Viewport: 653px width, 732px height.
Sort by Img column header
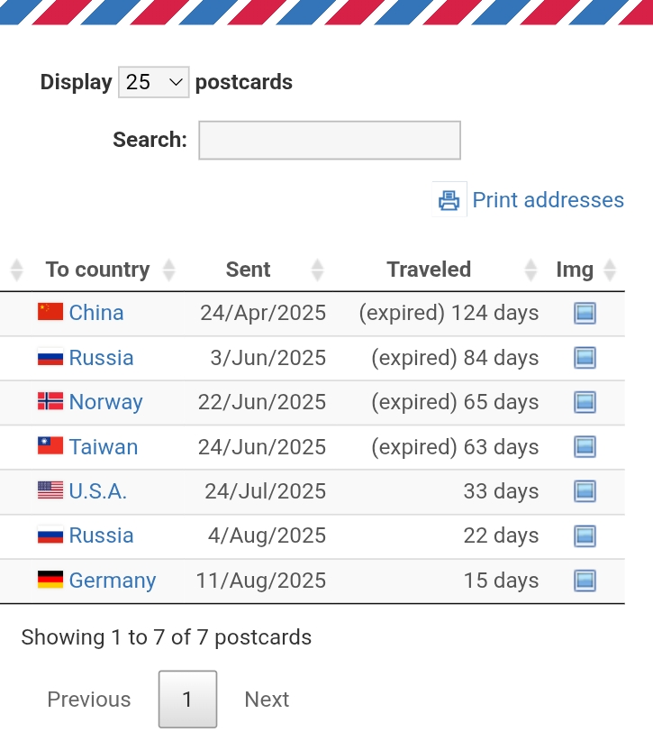575,270
